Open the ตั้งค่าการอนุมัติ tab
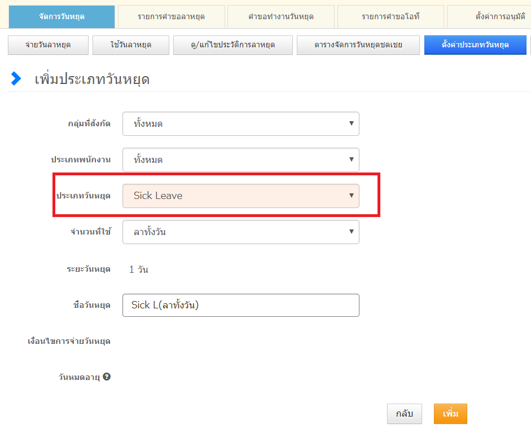 click(x=491, y=16)
